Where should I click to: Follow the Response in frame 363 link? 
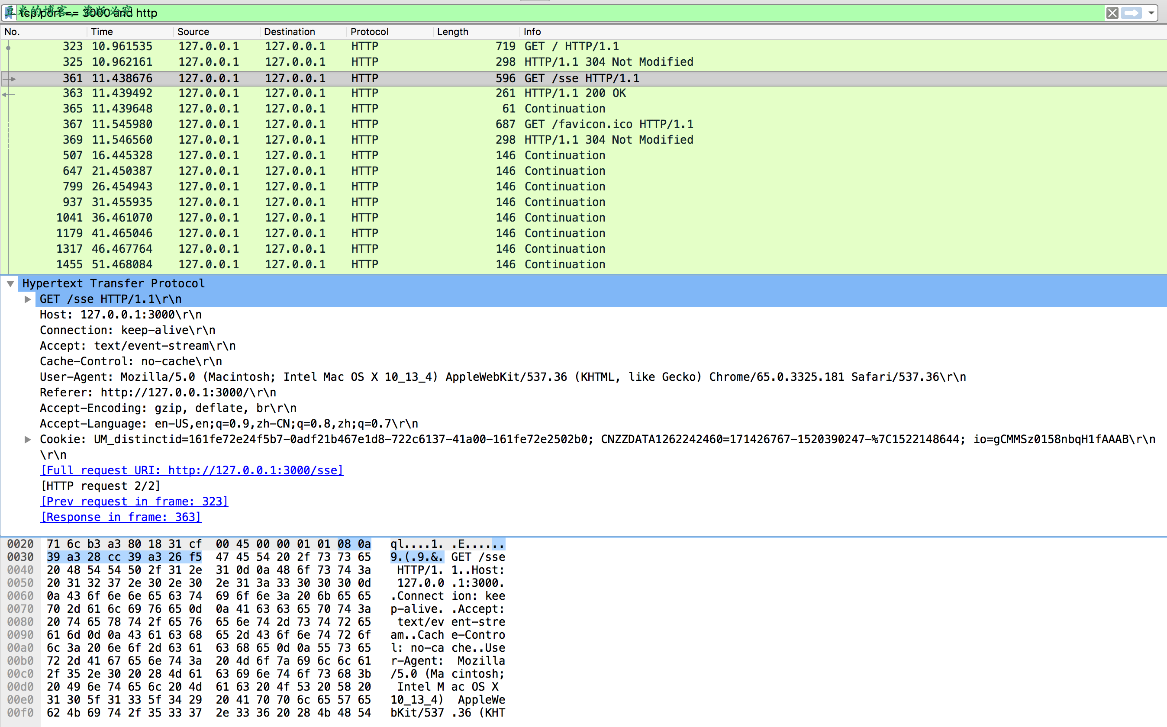coord(121,517)
